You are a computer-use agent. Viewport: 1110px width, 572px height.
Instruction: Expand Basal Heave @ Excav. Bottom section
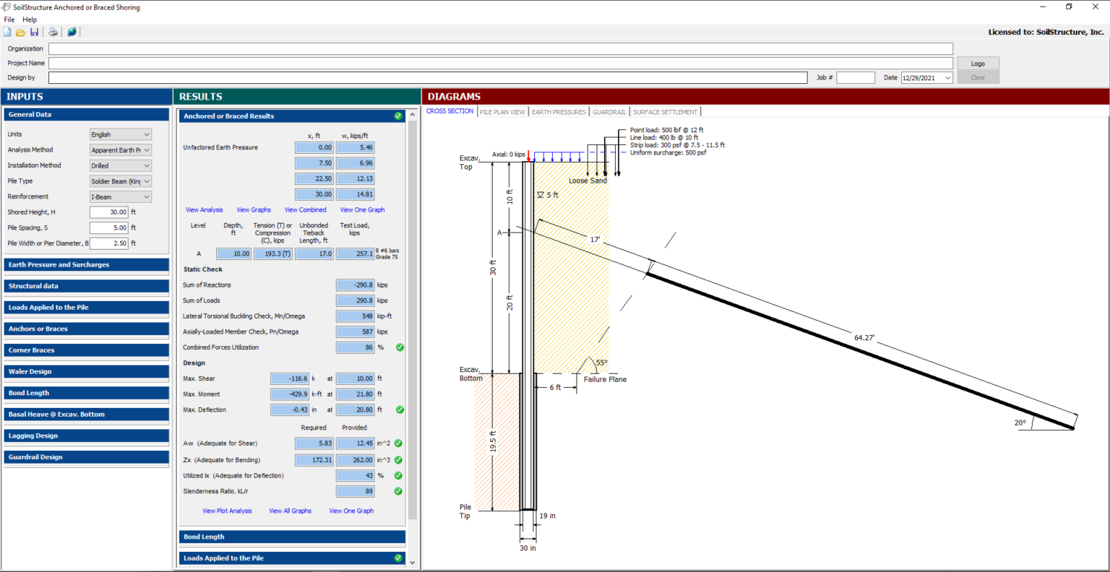point(86,415)
